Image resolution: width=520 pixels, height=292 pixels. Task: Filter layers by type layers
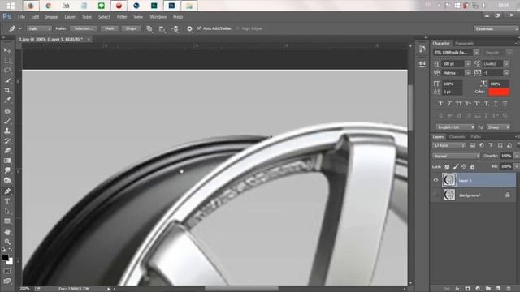[x=491, y=145]
